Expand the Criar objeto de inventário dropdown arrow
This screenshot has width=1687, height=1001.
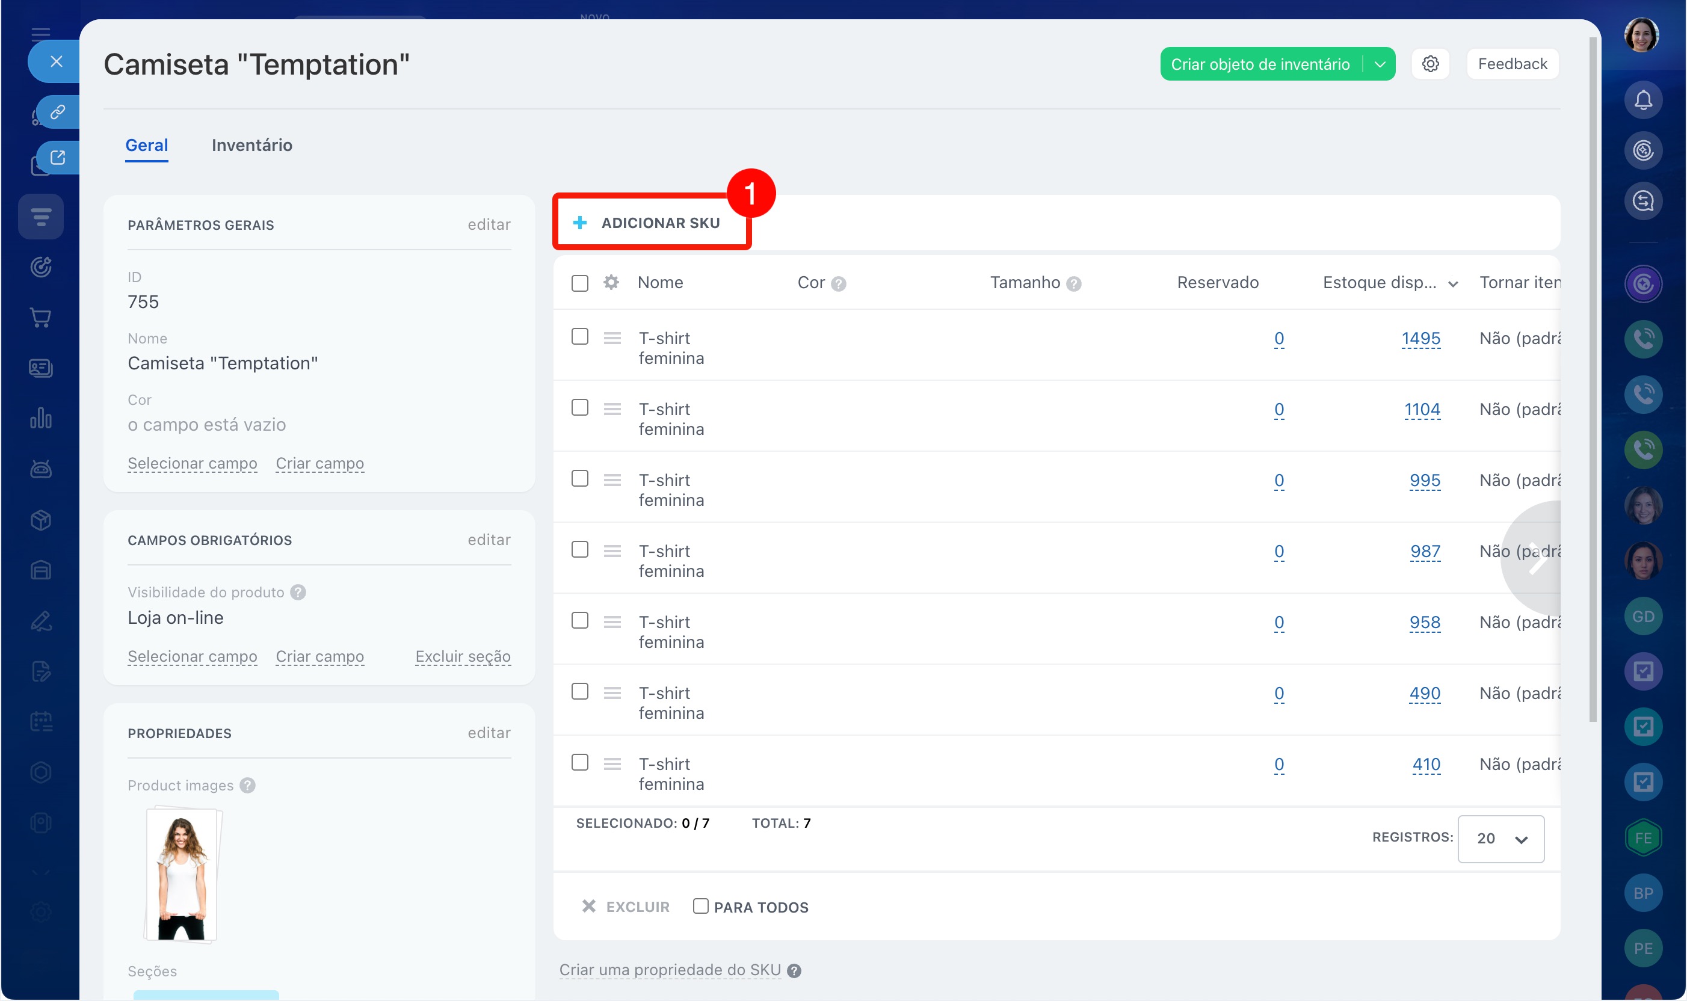point(1380,65)
